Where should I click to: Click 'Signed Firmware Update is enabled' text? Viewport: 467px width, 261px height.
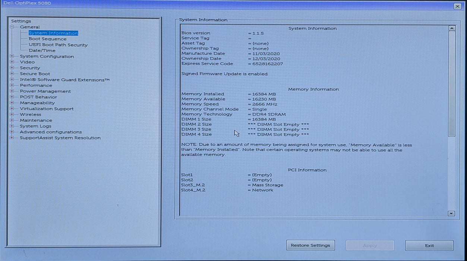(224, 74)
